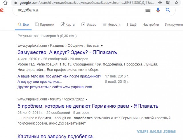This screenshot has height=140, width=183.
Task: Open result Замужество. А вдруг? Здесь?
Action: [x=67, y=52]
